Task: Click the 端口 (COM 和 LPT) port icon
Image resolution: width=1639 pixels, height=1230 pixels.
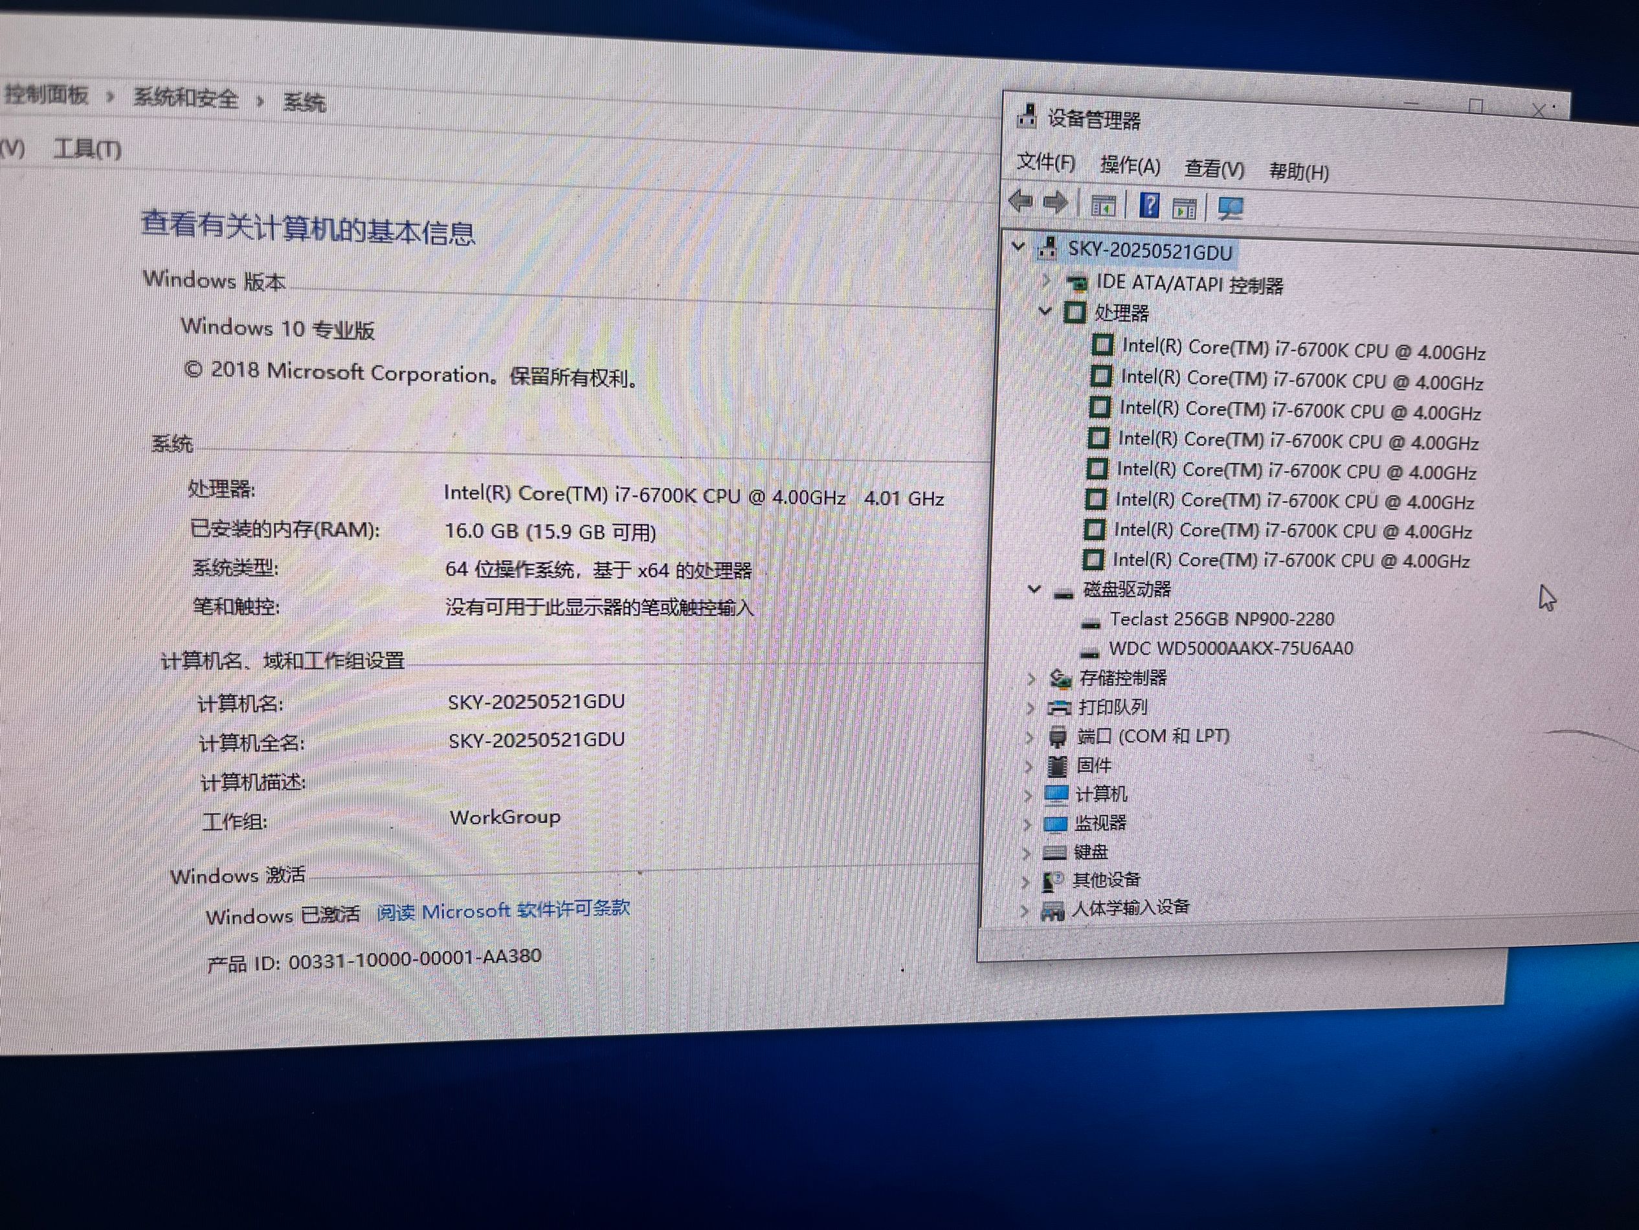Action: (1058, 736)
